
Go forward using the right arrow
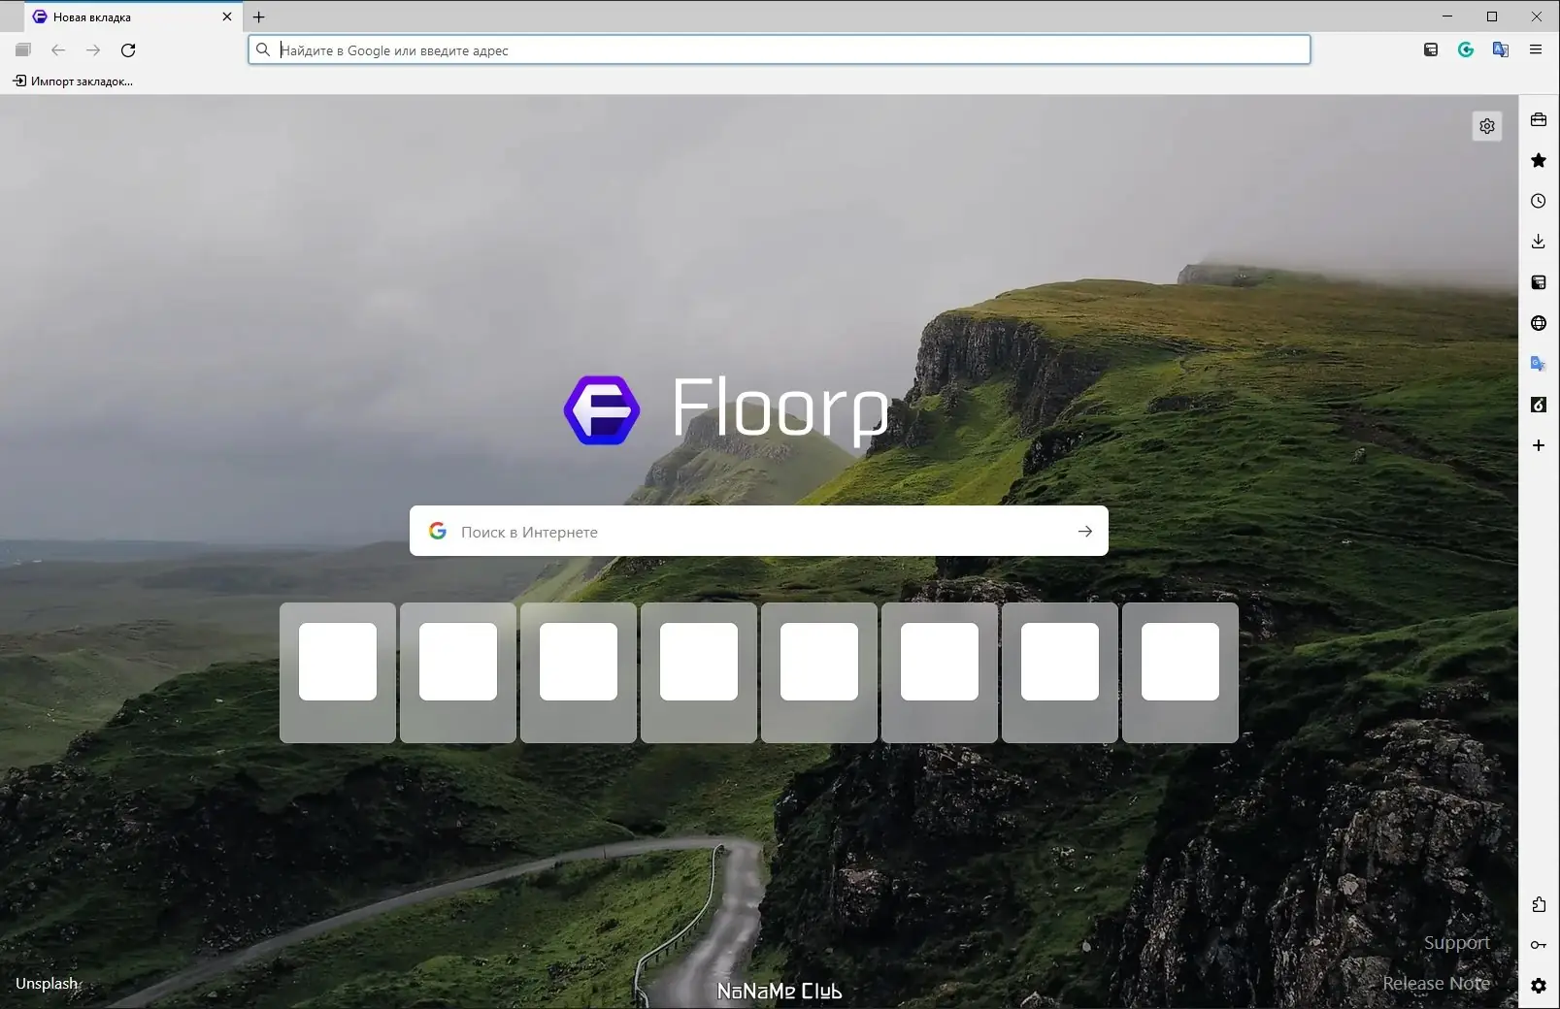click(93, 49)
